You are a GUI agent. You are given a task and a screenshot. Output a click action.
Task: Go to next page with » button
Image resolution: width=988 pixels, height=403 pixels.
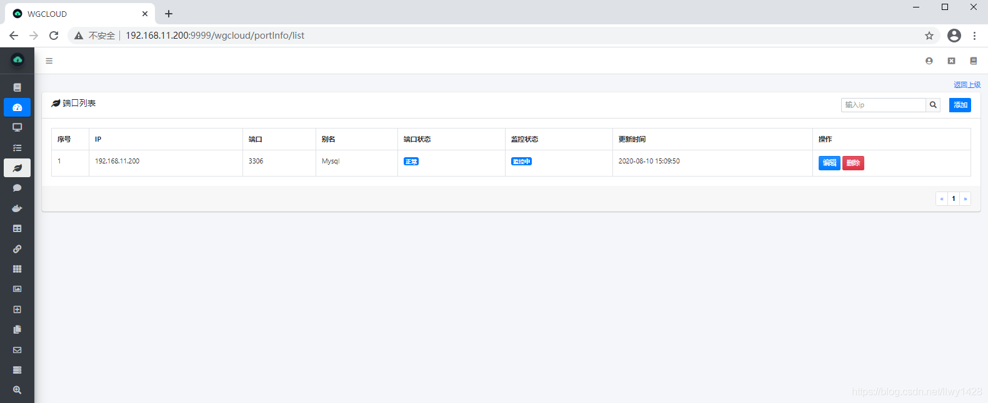[966, 198]
